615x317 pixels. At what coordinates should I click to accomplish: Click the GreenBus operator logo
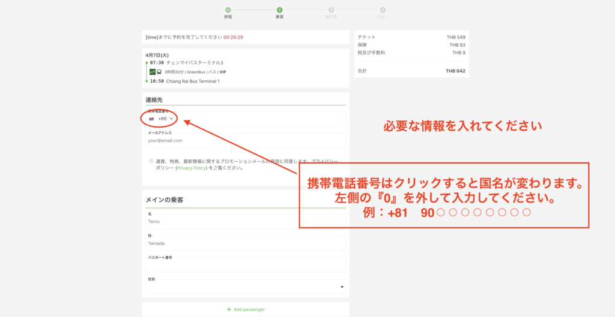153,72
